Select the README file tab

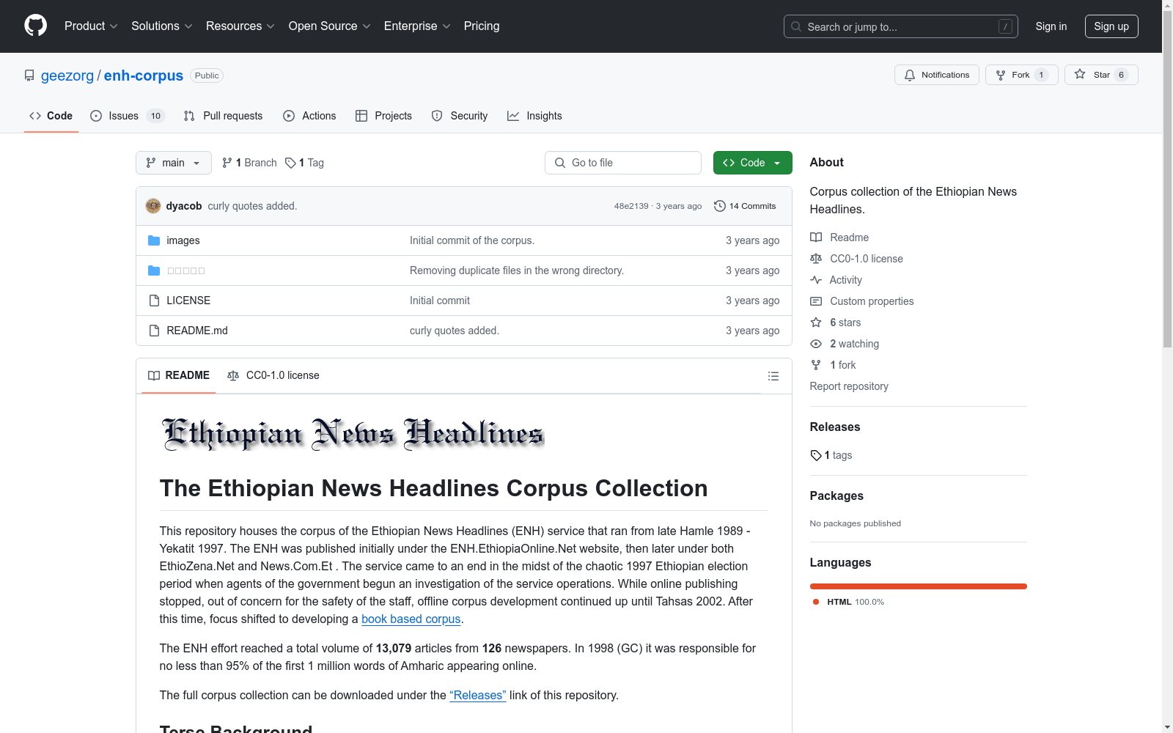[179, 375]
